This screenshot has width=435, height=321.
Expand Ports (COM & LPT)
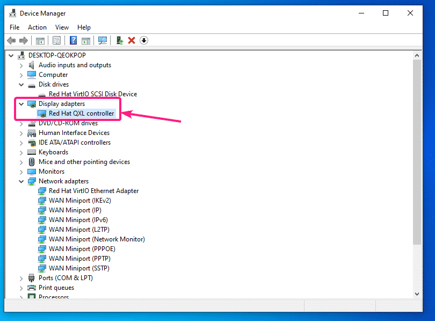(21, 278)
